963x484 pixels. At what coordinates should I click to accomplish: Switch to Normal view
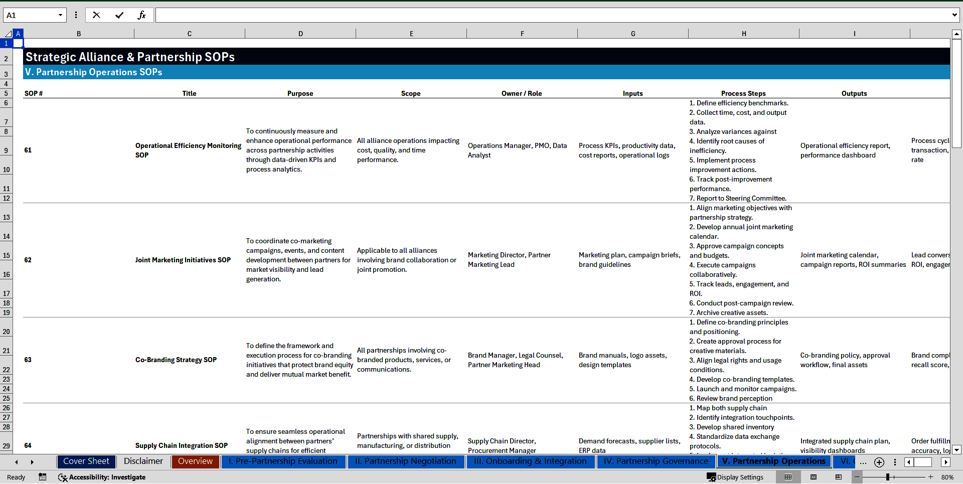788,477
